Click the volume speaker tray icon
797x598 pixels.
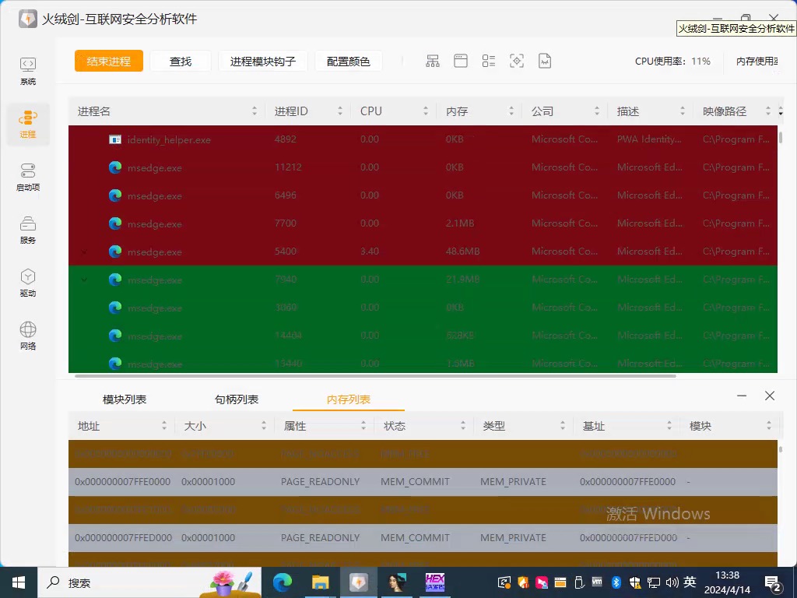coord(672,582)
